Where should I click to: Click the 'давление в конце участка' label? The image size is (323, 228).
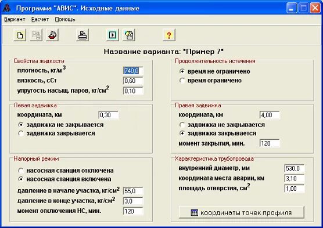click(66, 200)
